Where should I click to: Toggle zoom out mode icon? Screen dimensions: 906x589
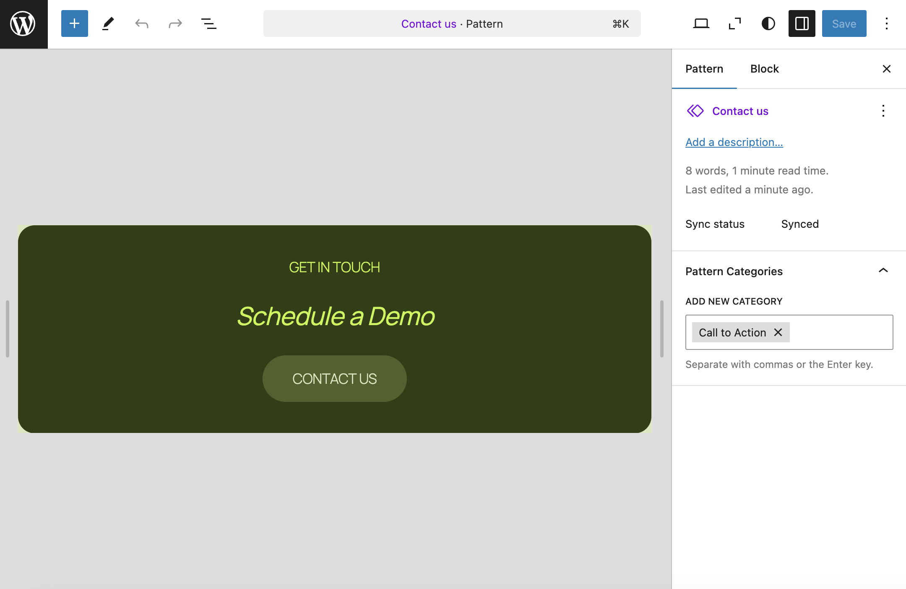point(734,23)
